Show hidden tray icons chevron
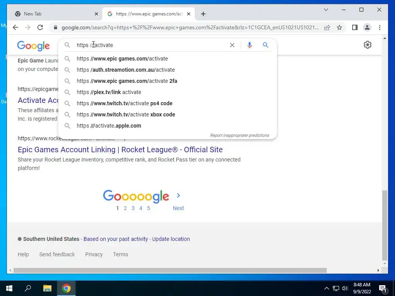The height and width of the screenshot is (296, 395). 326,288
